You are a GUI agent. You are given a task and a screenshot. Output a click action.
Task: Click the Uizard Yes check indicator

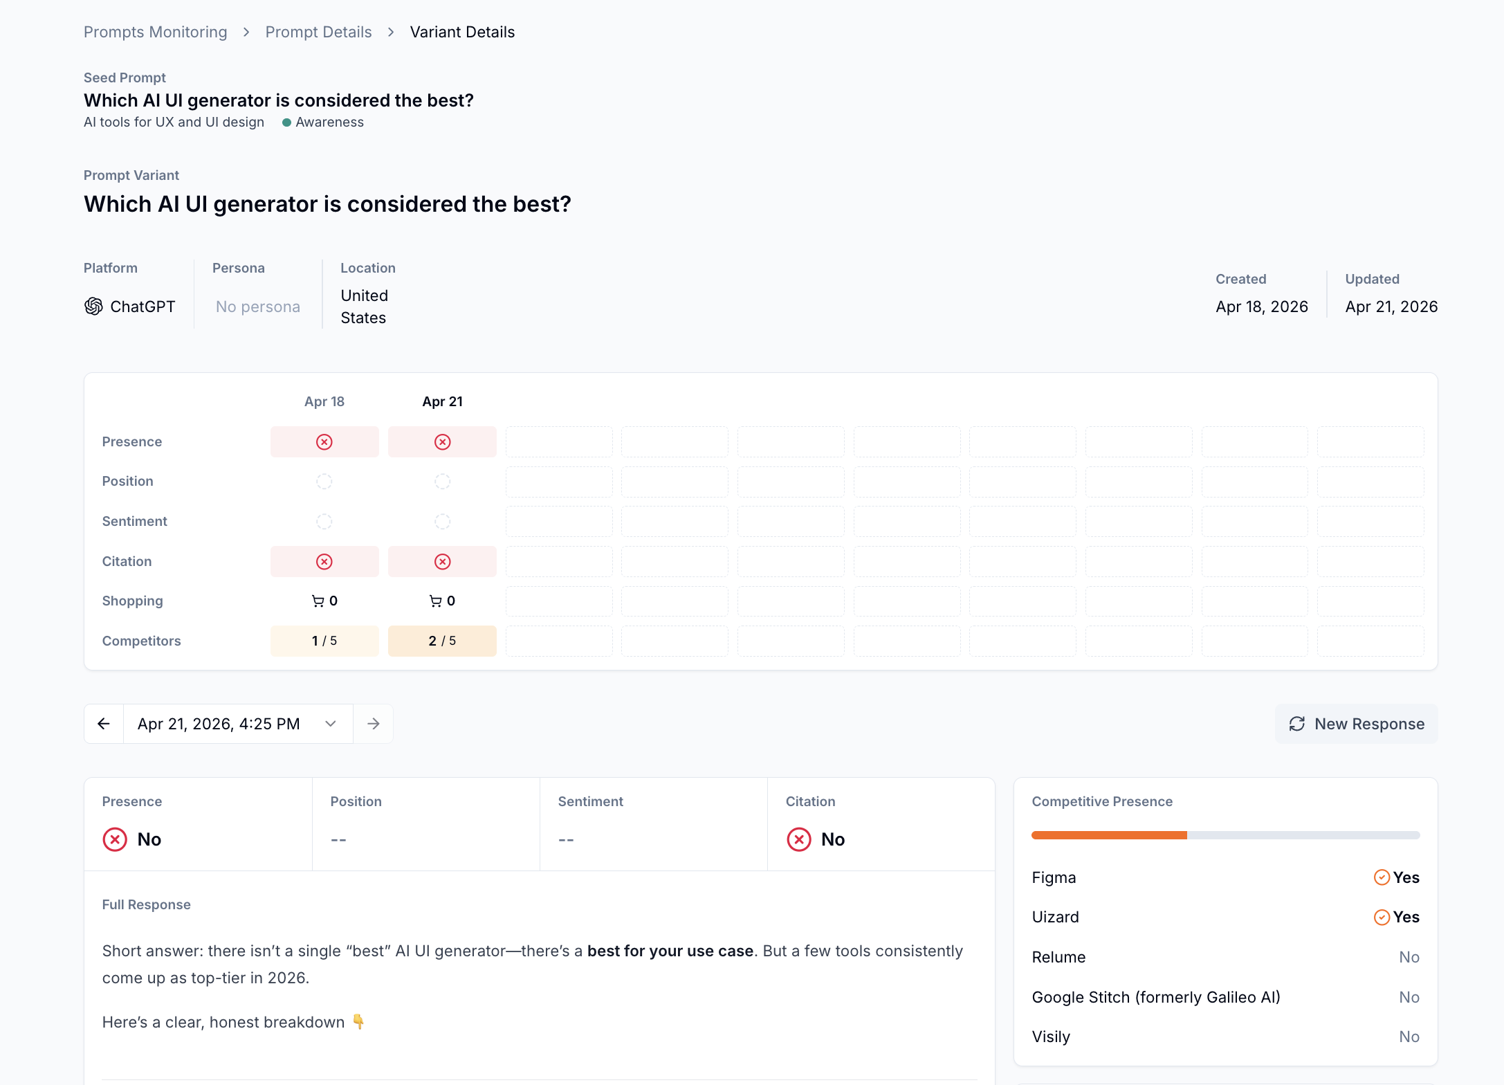pos(1382,917)
